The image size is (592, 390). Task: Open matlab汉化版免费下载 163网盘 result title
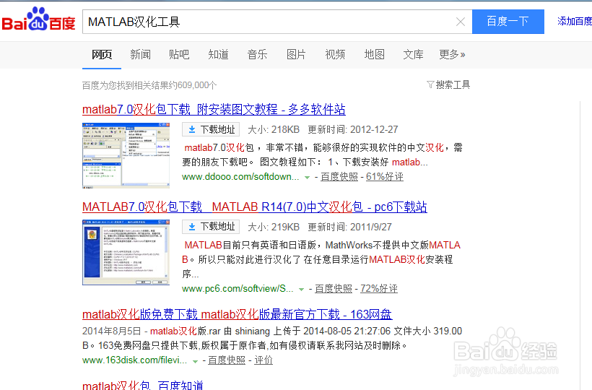pos(237,314)
